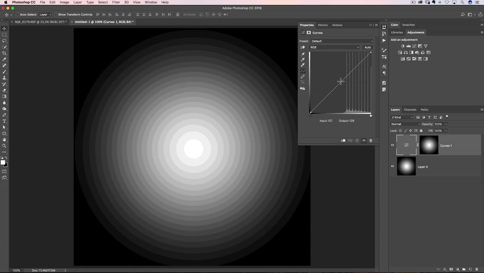Enable the Auto-Select checkbox

point(17,15)
